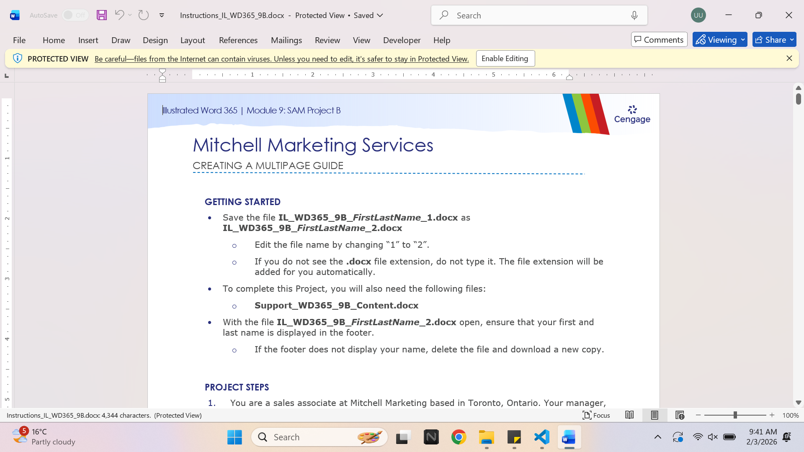This screenshot has height=452, width=804.
Task: Switch to the Home tab
Action: pos(54,40)
